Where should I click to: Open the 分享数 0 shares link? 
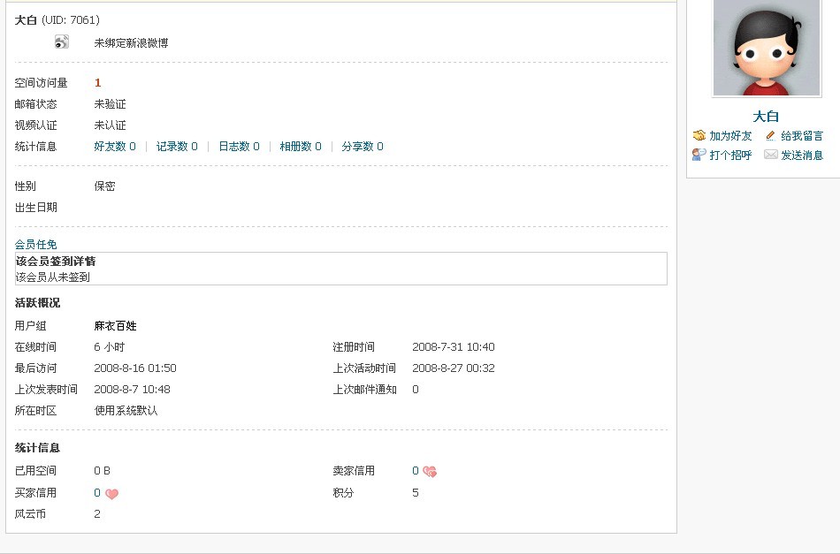click(363, 147)
